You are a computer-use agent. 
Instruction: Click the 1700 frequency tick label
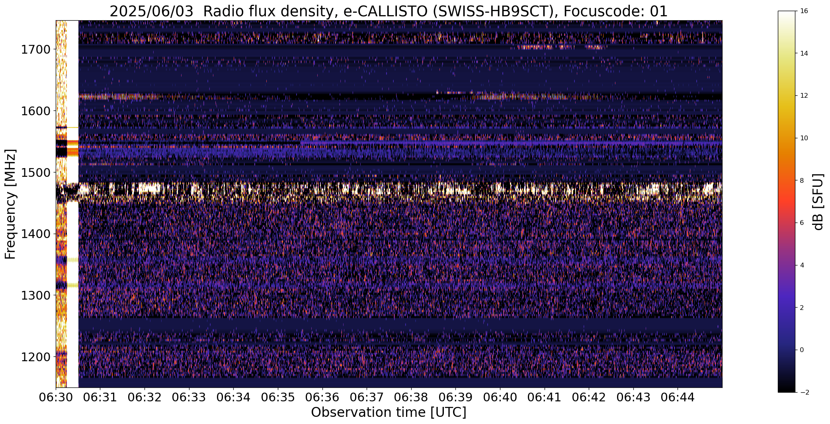coord(35,50)
